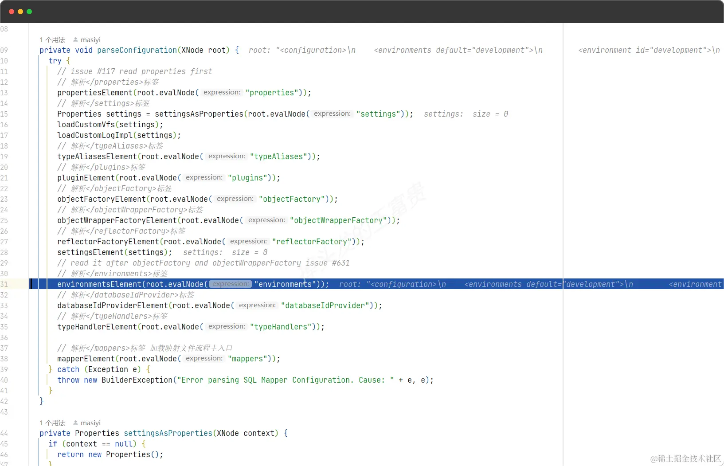Click the comment '解析</typeHandlers>标签'
Image resolution: width=724 pixels, height=466 pixels.
pos(113,316)
